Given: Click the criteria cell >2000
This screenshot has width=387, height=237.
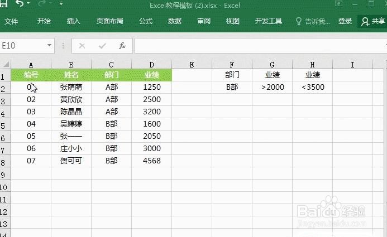Looking at the screenshot, I should pyautogui.click(x=272, y=87).
